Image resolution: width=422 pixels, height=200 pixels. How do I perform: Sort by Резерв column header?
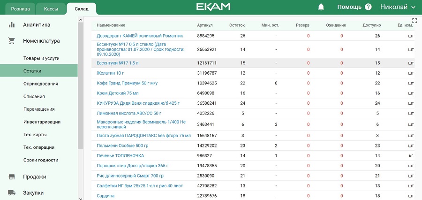(x=302, y=25)
